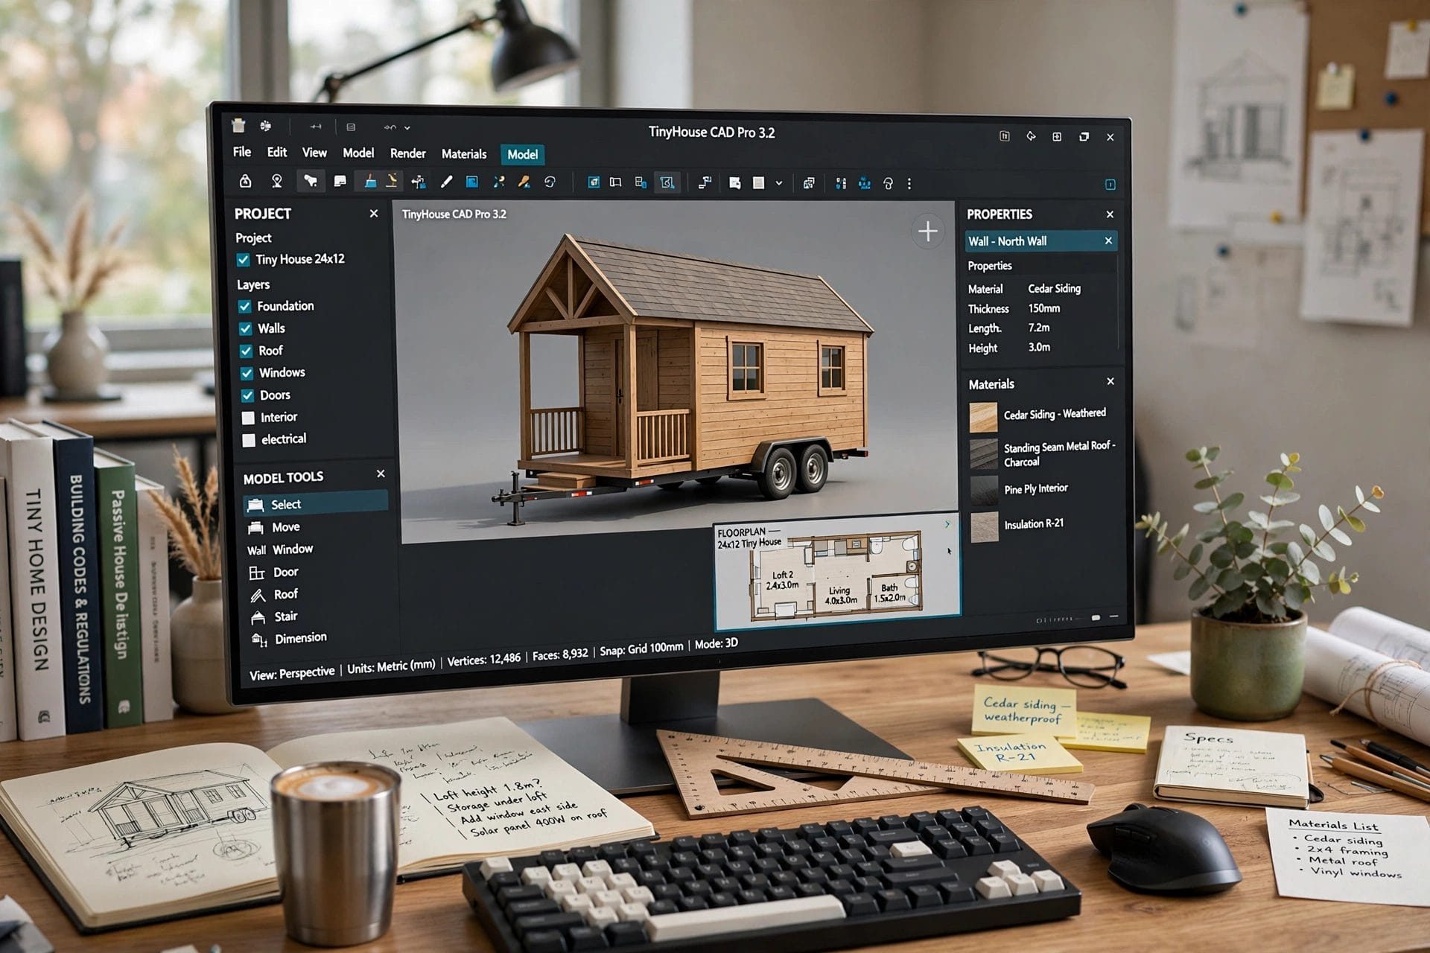Click the Thickness value 150mm field
1430x953 pixels.
tap(1044, 308)
